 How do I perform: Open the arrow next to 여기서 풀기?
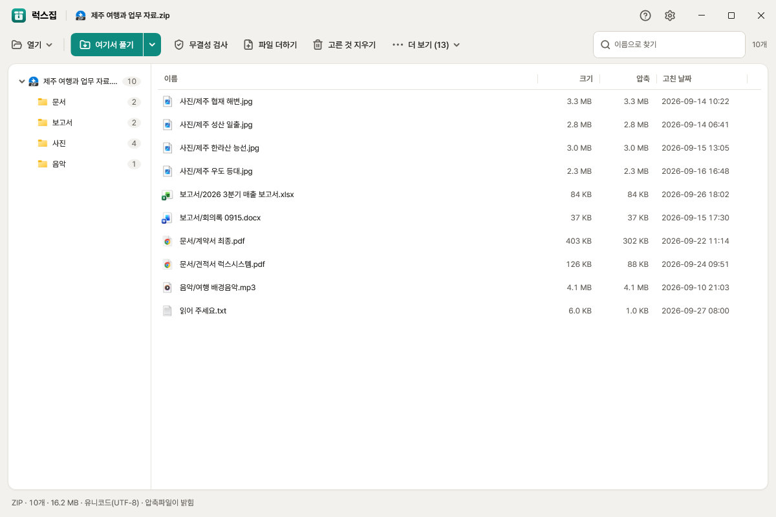pos(152,45)
